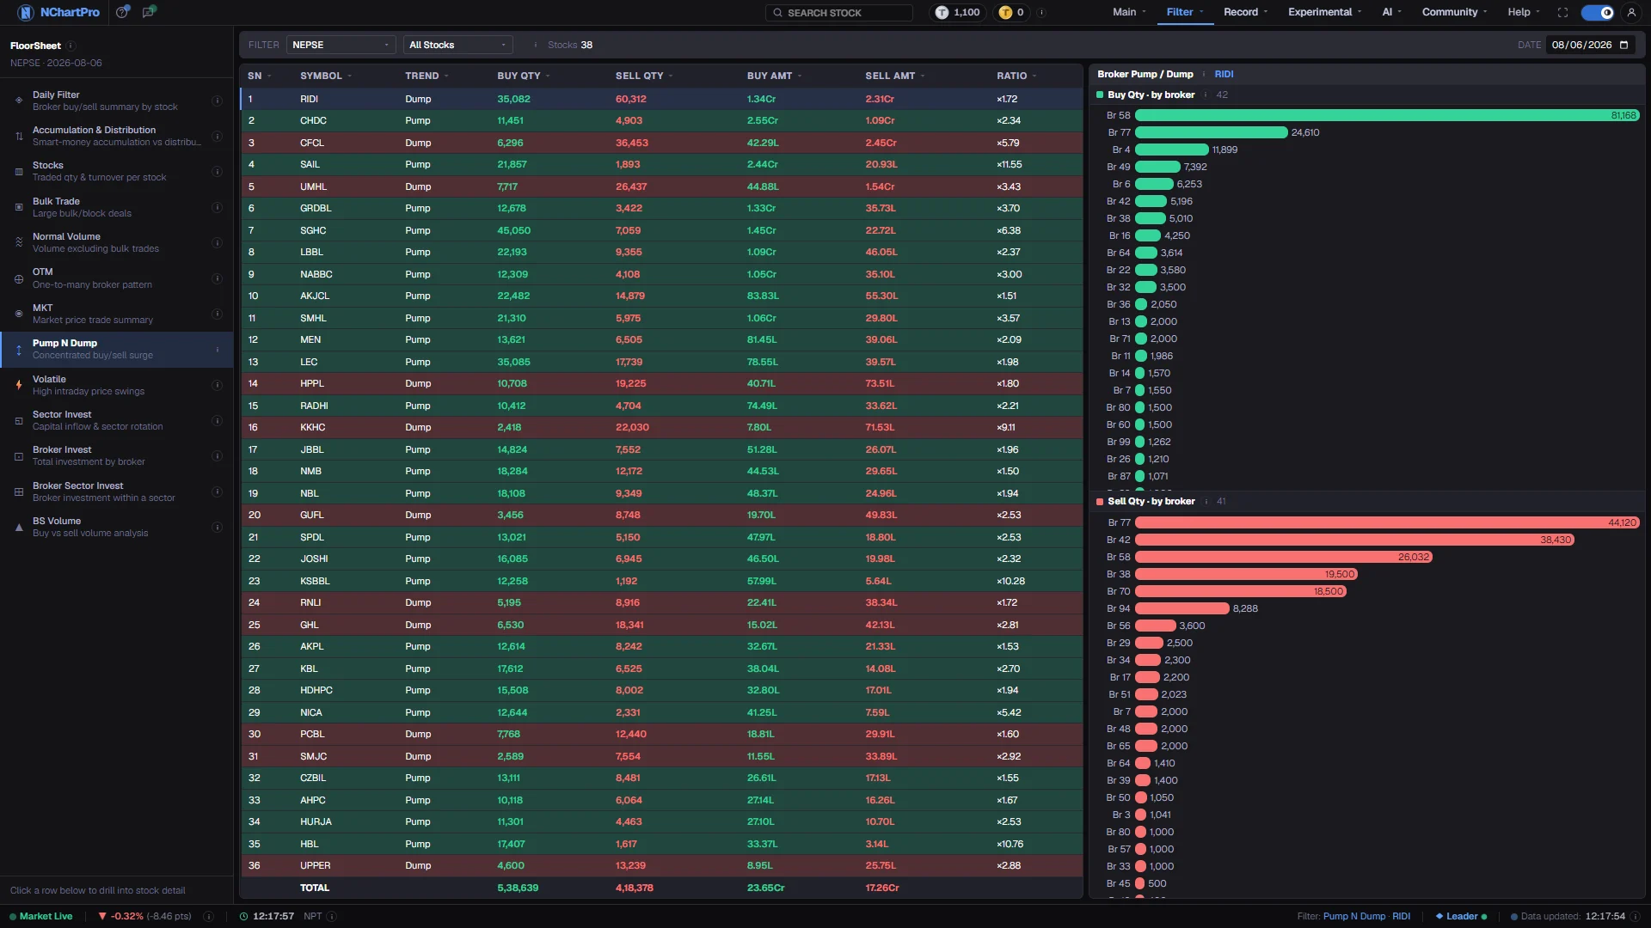Click the green Br 58 buy quantity bar
The image size is (1651, 928).
tap(1387, 115)
